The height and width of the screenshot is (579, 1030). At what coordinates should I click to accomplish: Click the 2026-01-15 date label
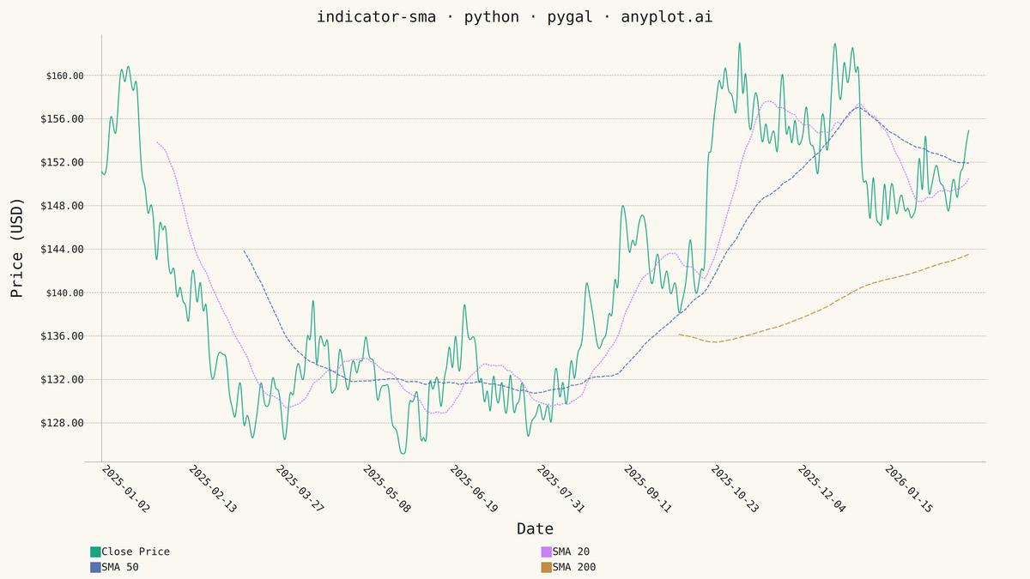[909, 489]
